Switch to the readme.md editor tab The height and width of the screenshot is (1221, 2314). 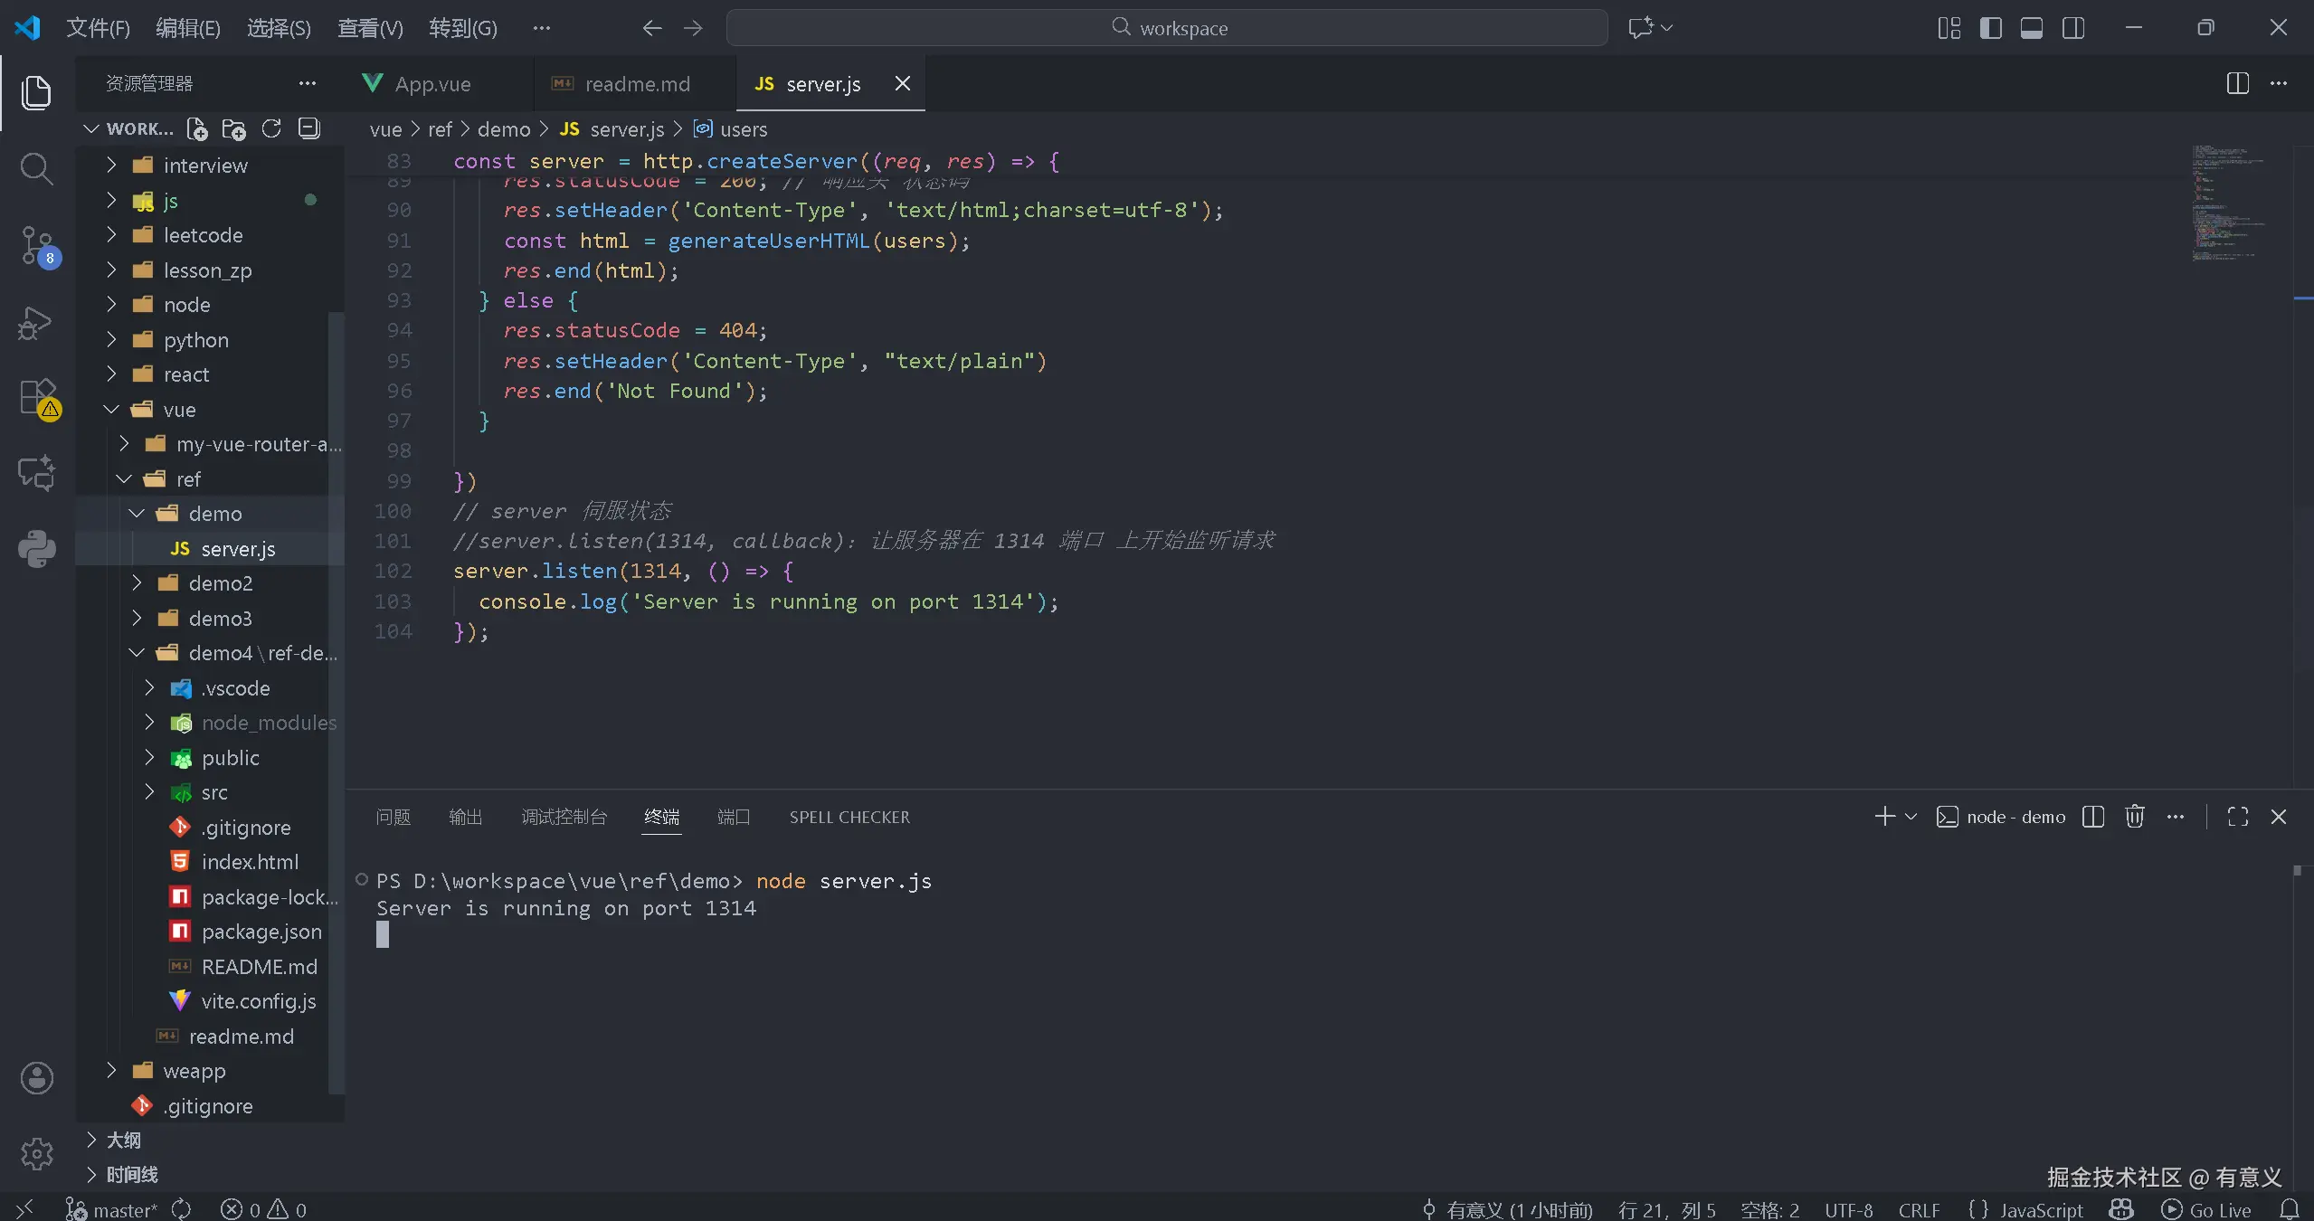coord(636,83)
